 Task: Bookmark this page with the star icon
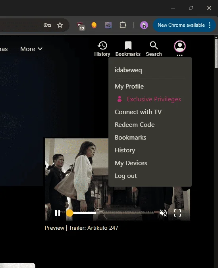[60, 25]
